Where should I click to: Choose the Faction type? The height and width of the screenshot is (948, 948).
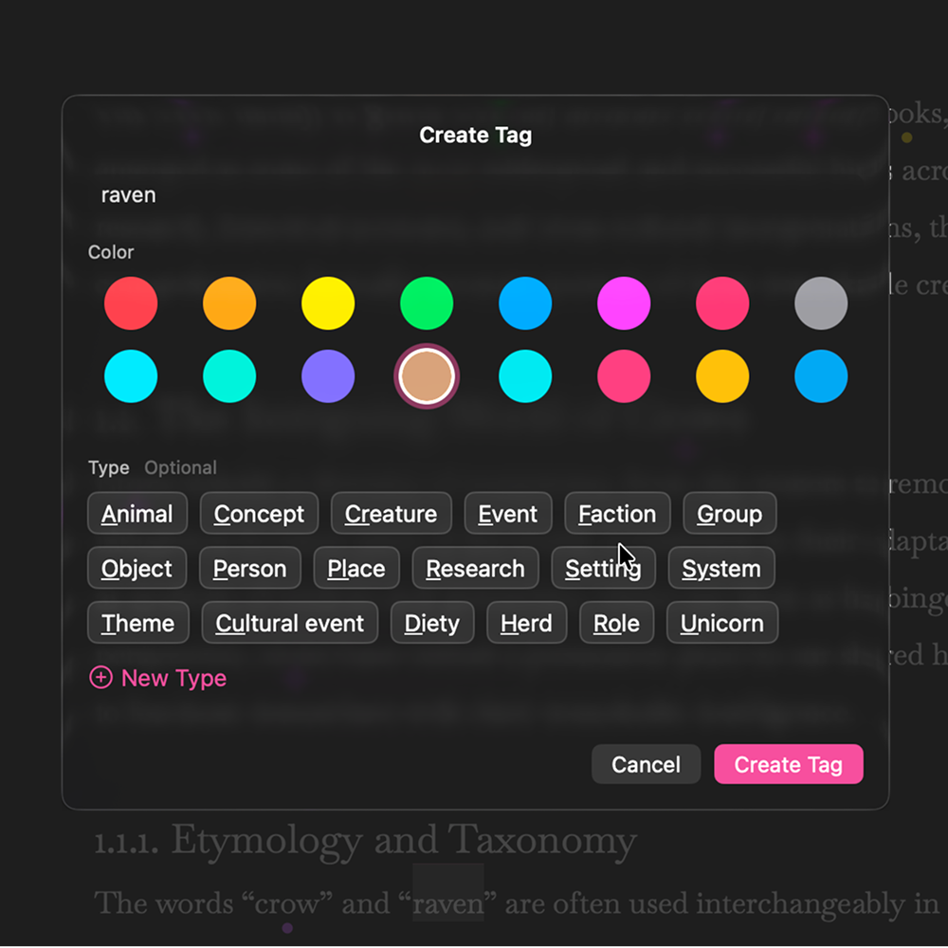[617, 513]
